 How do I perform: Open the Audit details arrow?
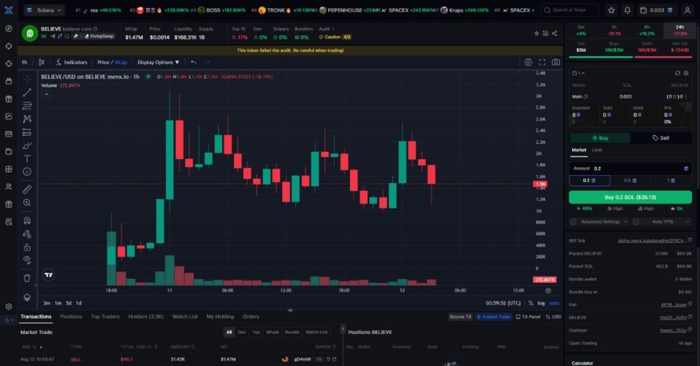click(x=333, y=29)
